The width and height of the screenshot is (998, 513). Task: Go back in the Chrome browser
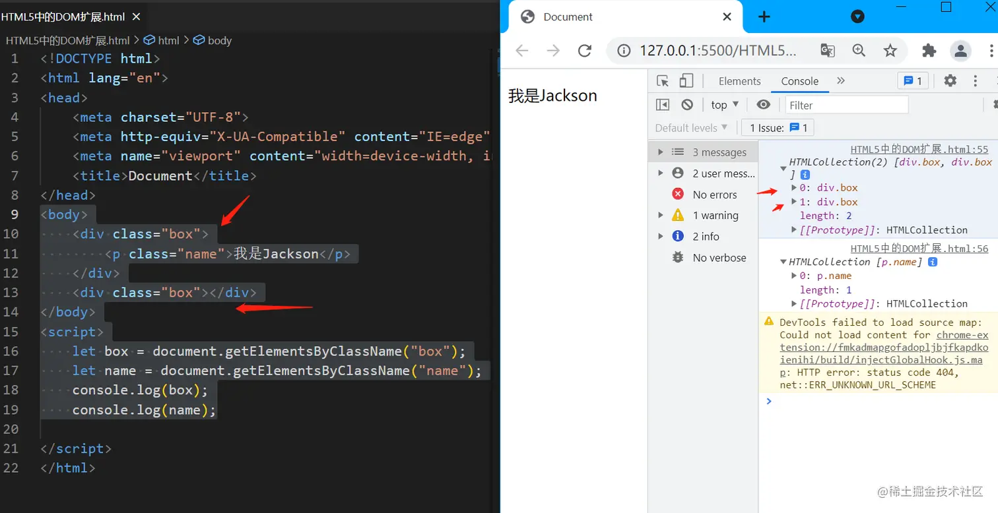(x=522, y=51)
